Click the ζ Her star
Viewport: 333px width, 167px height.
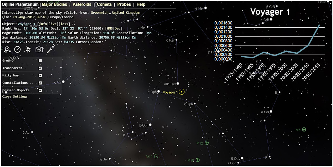(x=206, y=8)
